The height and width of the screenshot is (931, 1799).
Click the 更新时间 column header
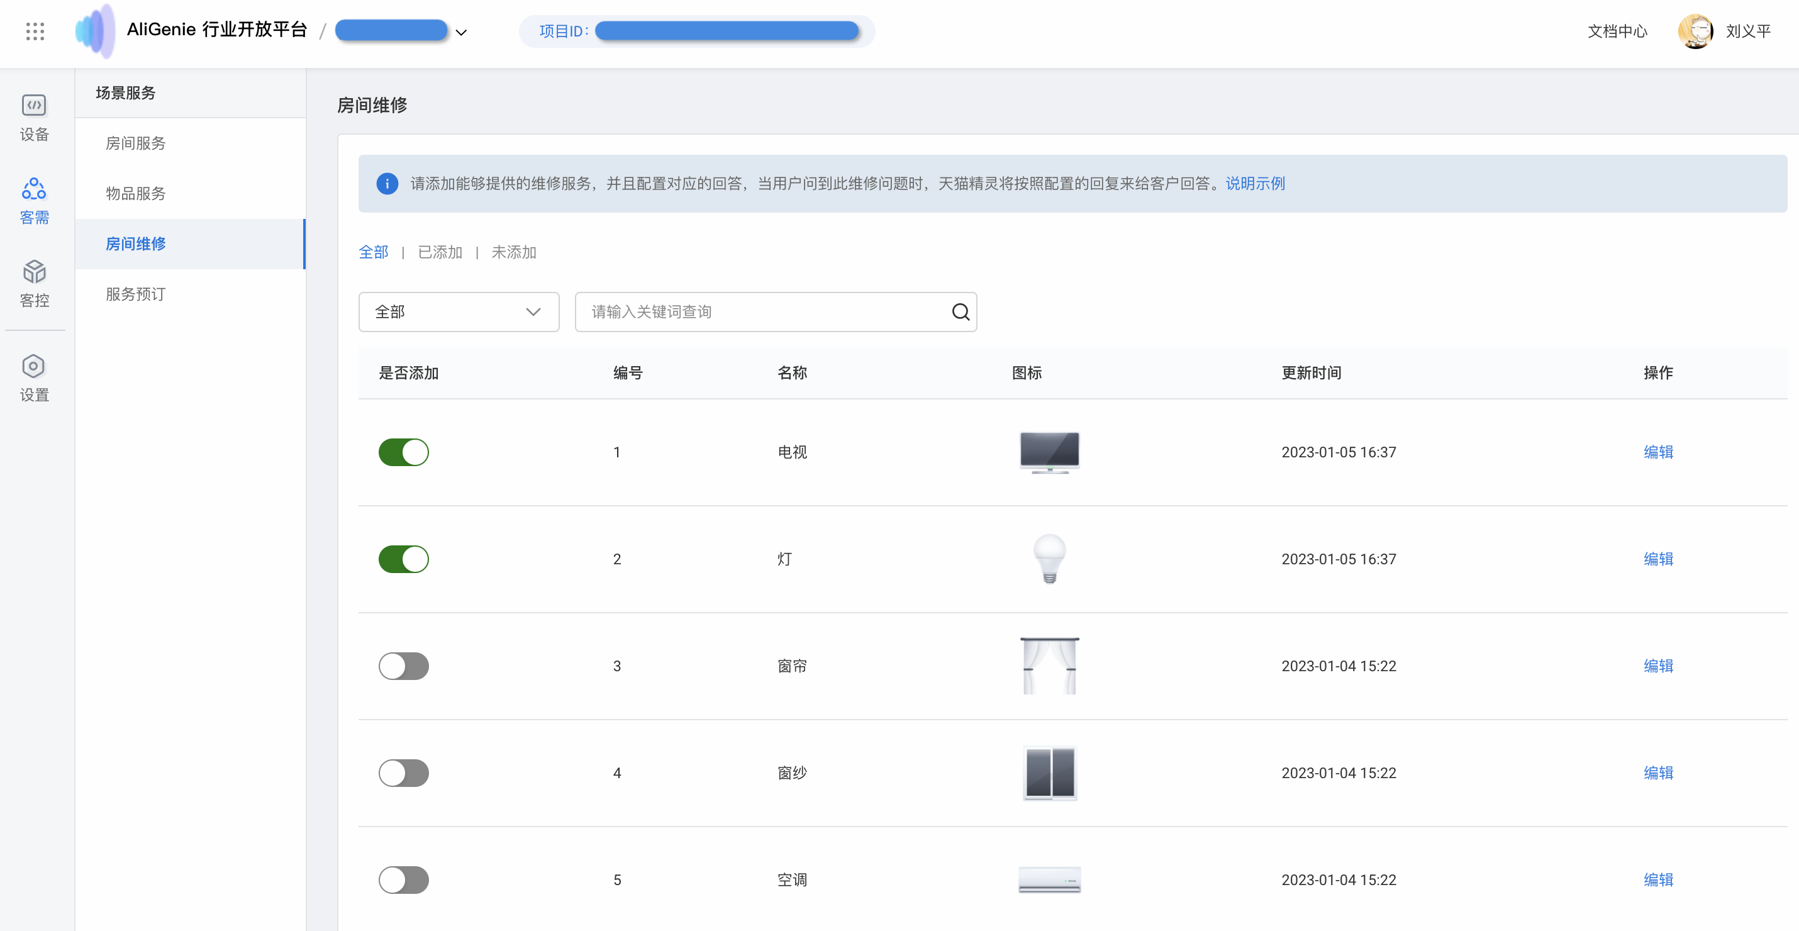point(1311,373)
